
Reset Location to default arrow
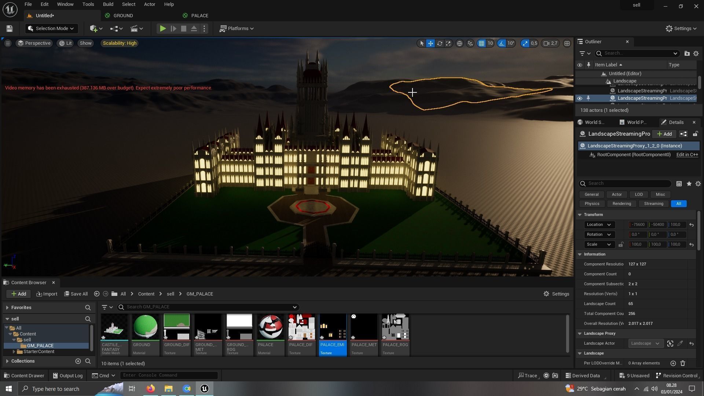692,225
